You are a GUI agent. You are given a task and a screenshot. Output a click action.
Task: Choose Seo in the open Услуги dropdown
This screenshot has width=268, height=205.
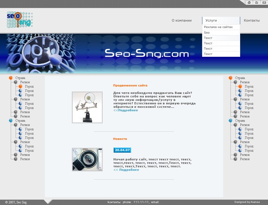click(x=207, y=32)
